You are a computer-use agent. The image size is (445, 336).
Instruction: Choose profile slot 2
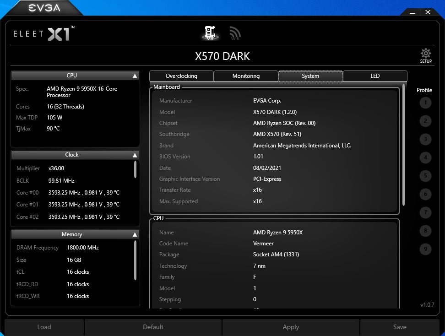(425, 121)
